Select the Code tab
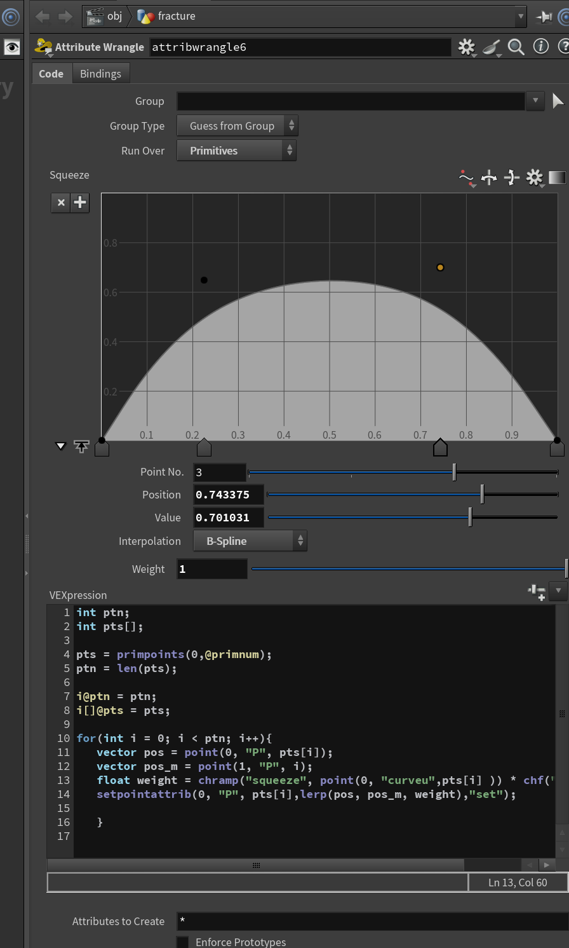The image size is (569, 948). point(51,74)
